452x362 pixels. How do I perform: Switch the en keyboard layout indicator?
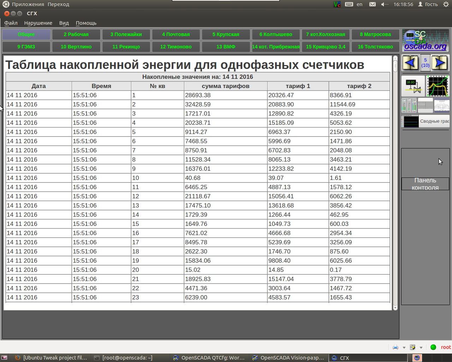(x=359, y=4)
